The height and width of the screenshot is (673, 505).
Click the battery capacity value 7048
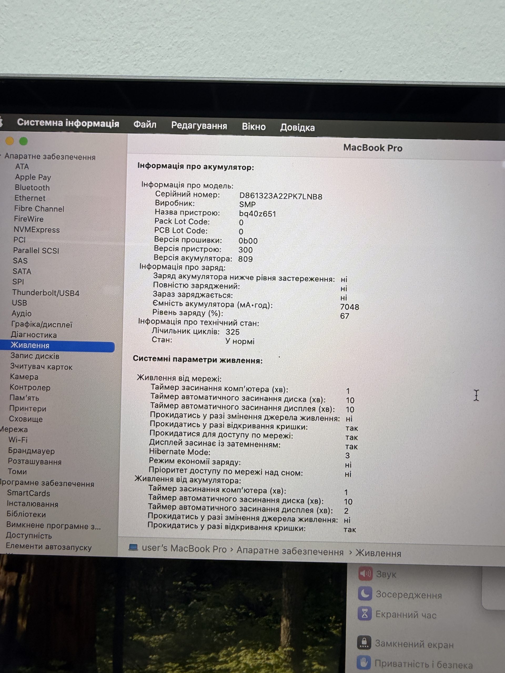[350, 307]
